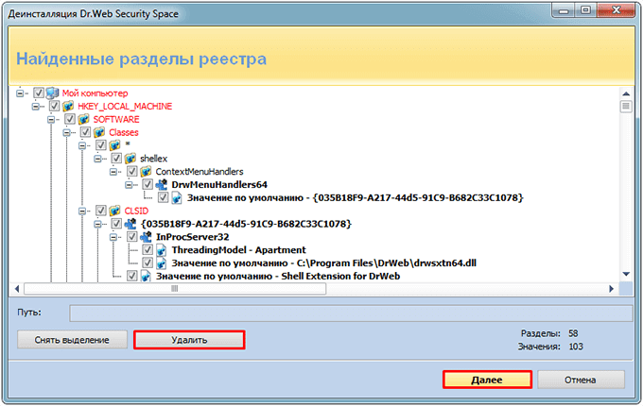Collapse the HKEY_LOCAL_MACHINE node

(35, 106)
